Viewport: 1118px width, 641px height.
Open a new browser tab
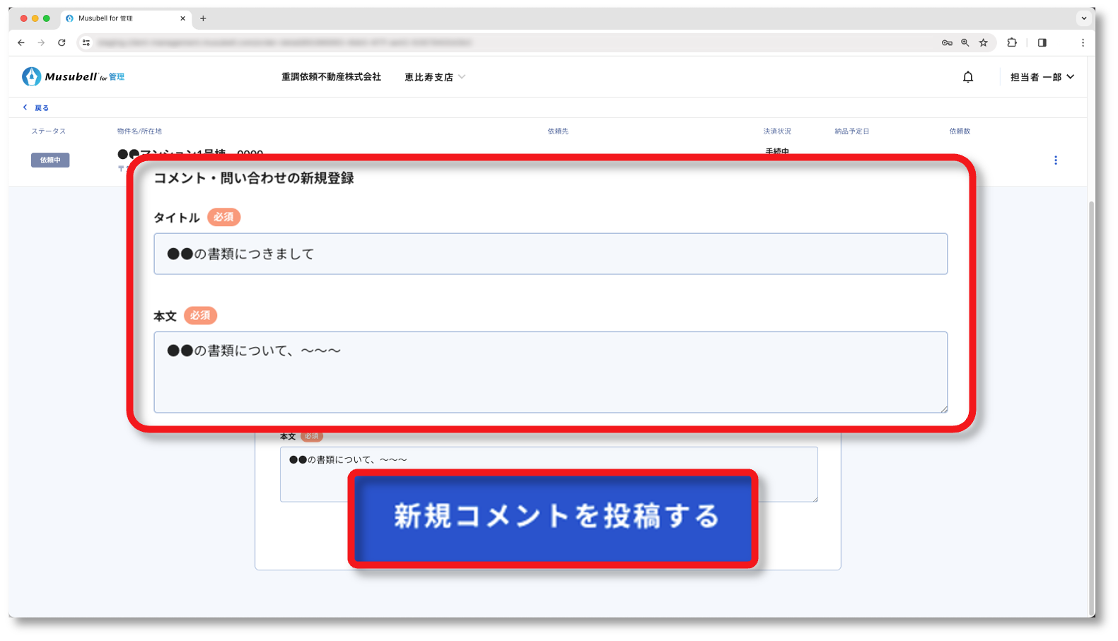(x=203, y=18)
